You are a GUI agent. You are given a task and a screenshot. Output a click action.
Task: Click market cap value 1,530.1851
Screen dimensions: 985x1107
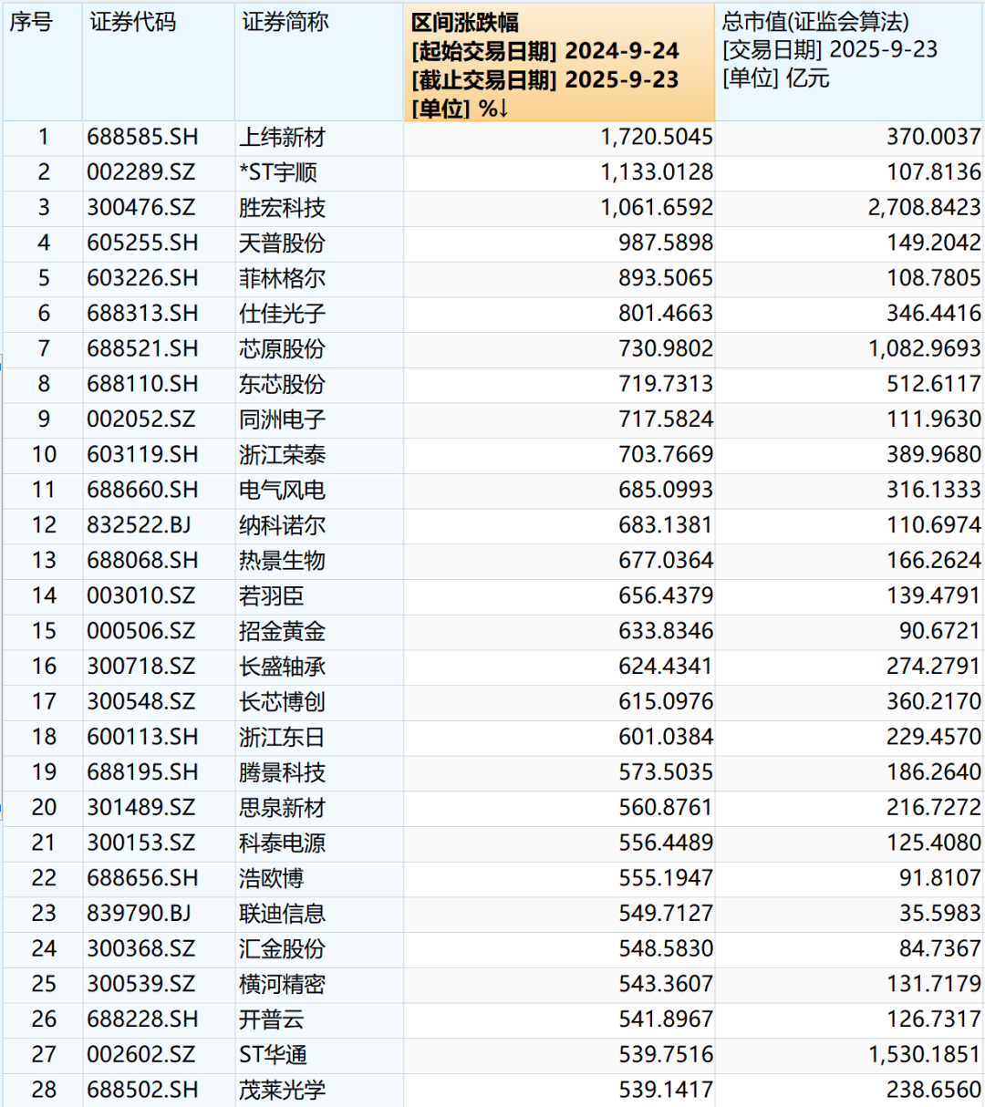tap(925, 1054)
